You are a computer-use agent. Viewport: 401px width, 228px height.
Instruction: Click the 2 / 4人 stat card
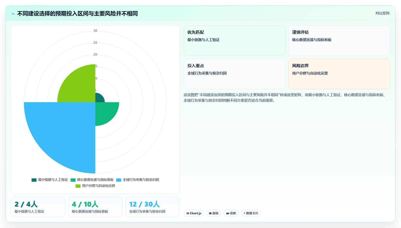(x=38, y=207)
